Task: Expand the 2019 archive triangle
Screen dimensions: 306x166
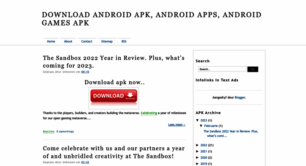Action: tap(197, 164)
